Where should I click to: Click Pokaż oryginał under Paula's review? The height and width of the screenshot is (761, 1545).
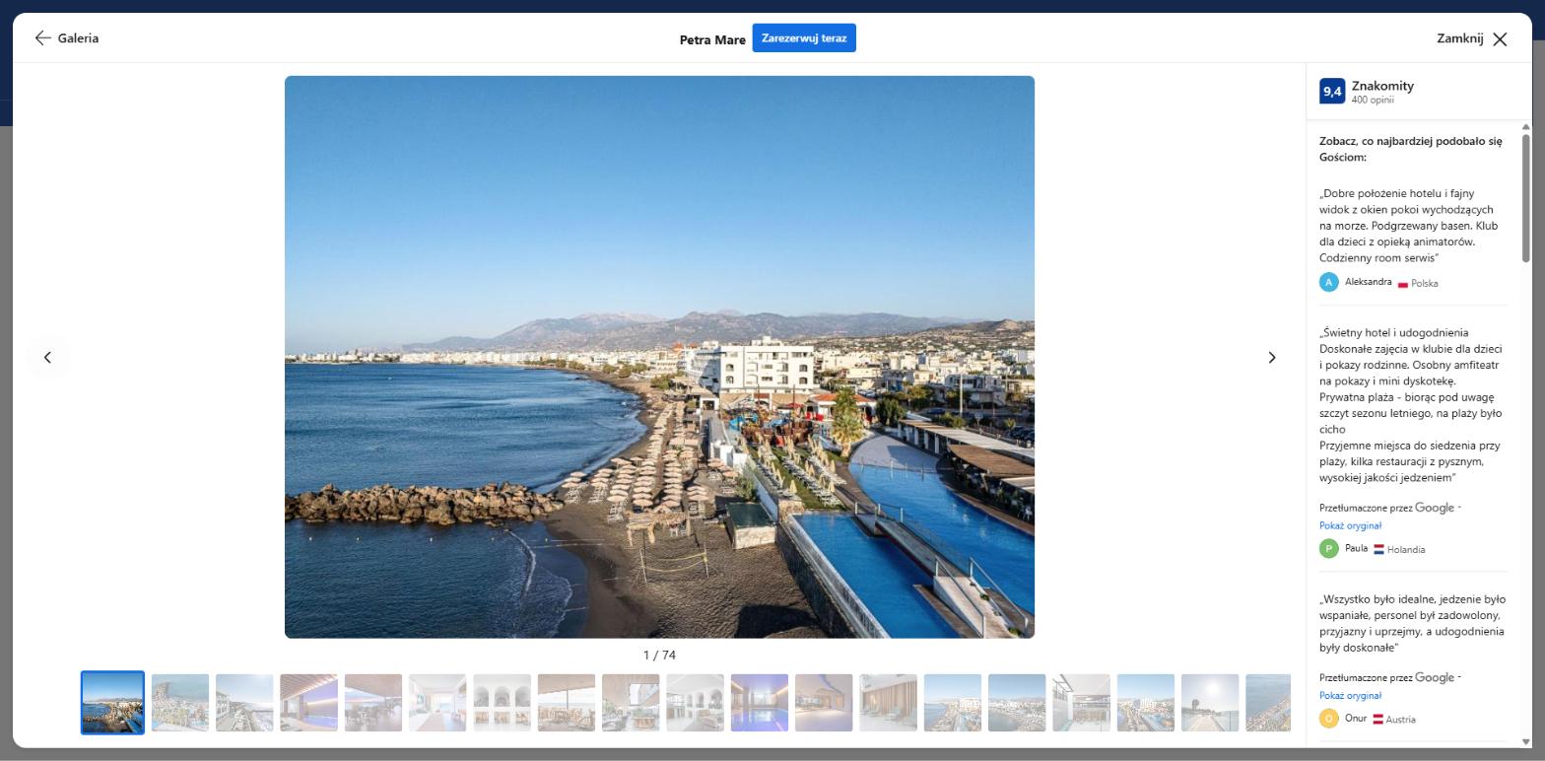click(x=1350, y=525)
